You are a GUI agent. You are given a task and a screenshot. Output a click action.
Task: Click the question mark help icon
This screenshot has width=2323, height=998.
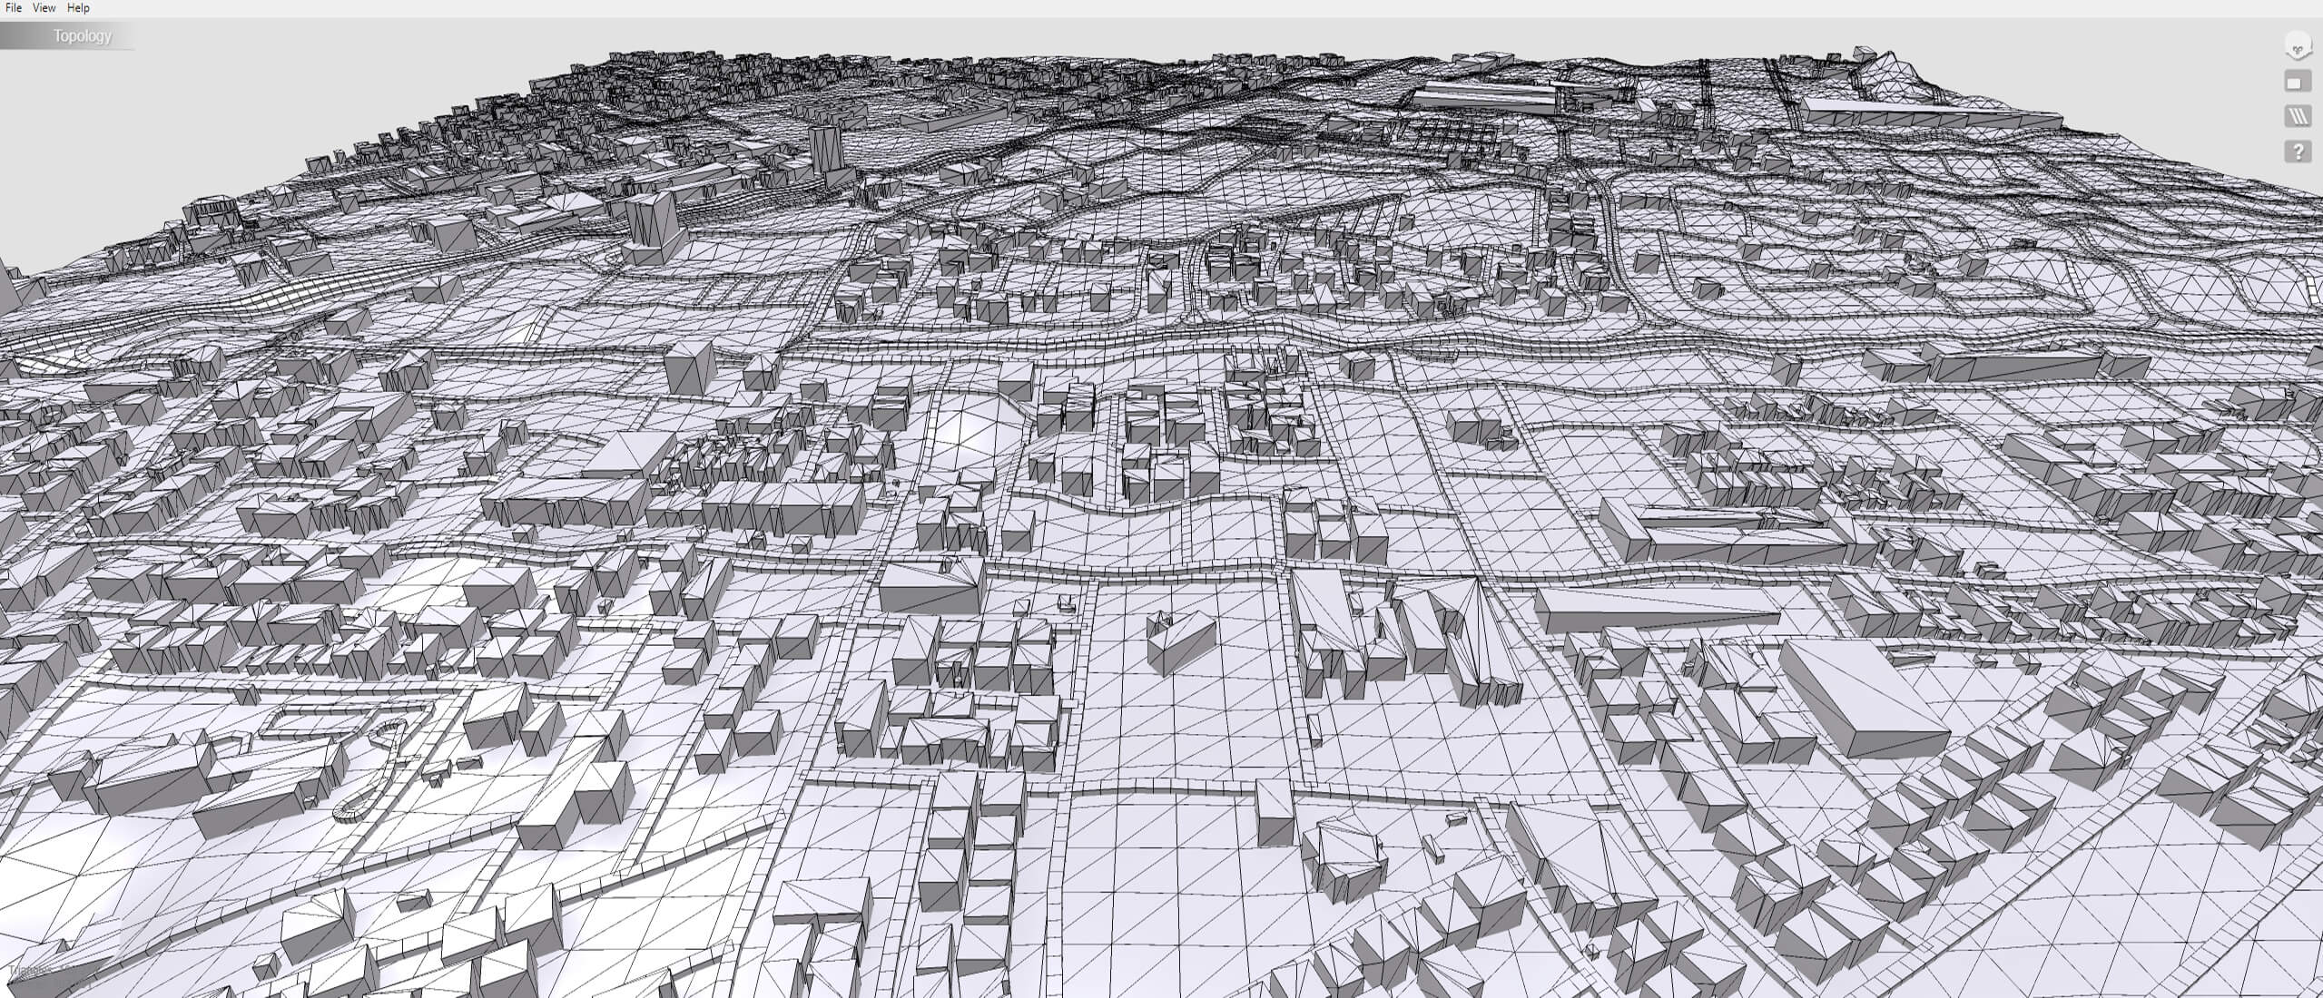click(x=2298, y=151)
